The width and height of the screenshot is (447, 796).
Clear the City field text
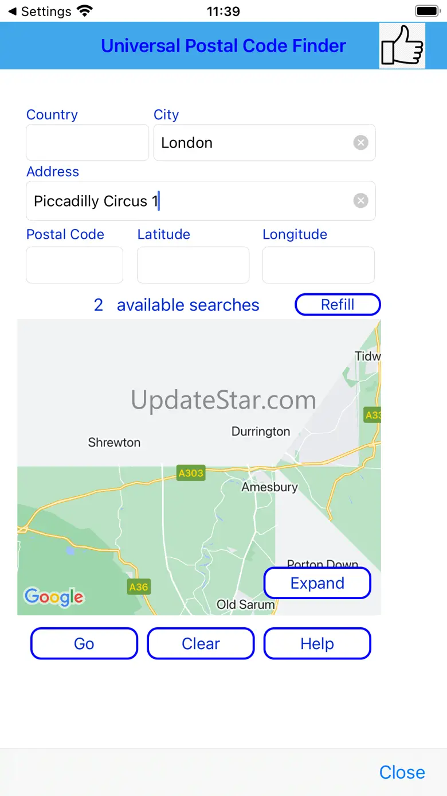click(360, 143)
